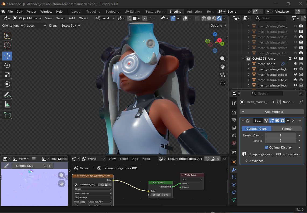Uncheck OctoLEET_Armor exclude checkbox
The image size is (307, 213).
(290, 59)
